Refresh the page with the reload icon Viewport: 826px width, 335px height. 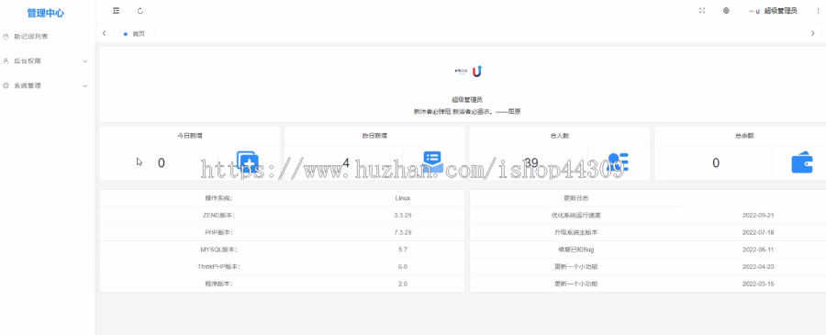tap(140, 10)
